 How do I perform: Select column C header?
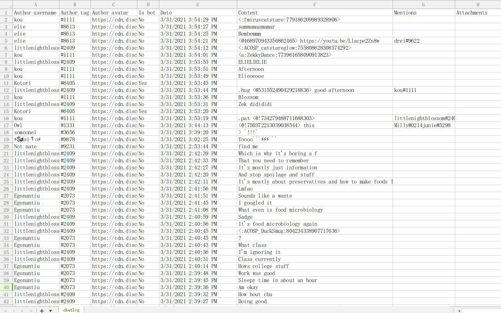114,4
